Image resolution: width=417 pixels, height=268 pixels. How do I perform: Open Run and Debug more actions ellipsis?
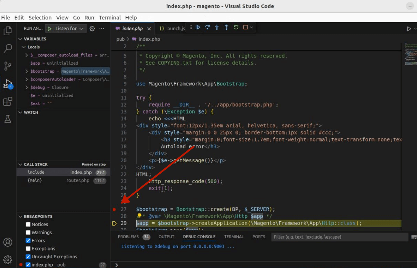102,29
